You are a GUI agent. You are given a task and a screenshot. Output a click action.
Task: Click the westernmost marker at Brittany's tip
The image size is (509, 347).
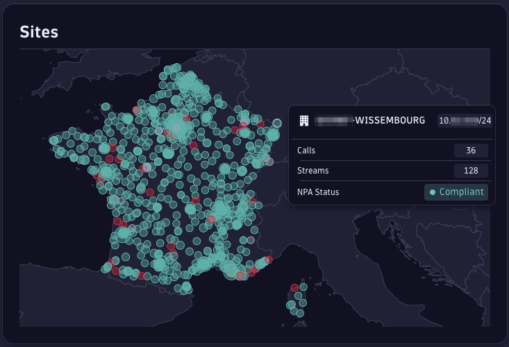pyautogui.click(x=54, y=140)
